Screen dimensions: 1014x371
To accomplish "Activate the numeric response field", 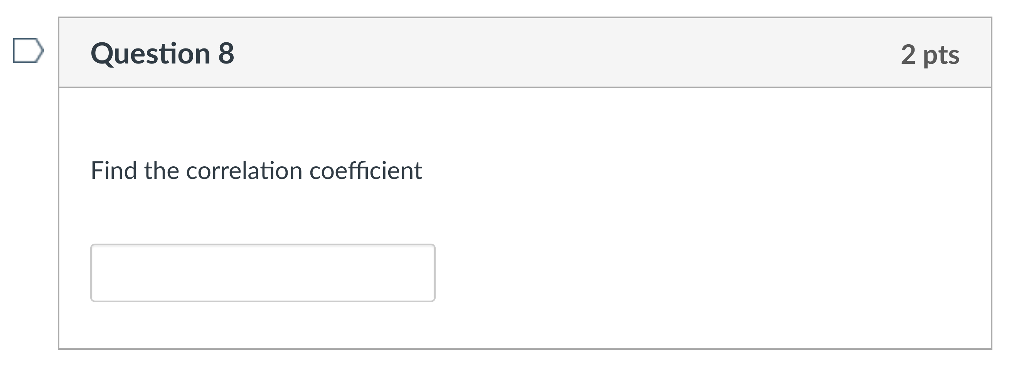I will pyautogui.click(x=263, y=273).
